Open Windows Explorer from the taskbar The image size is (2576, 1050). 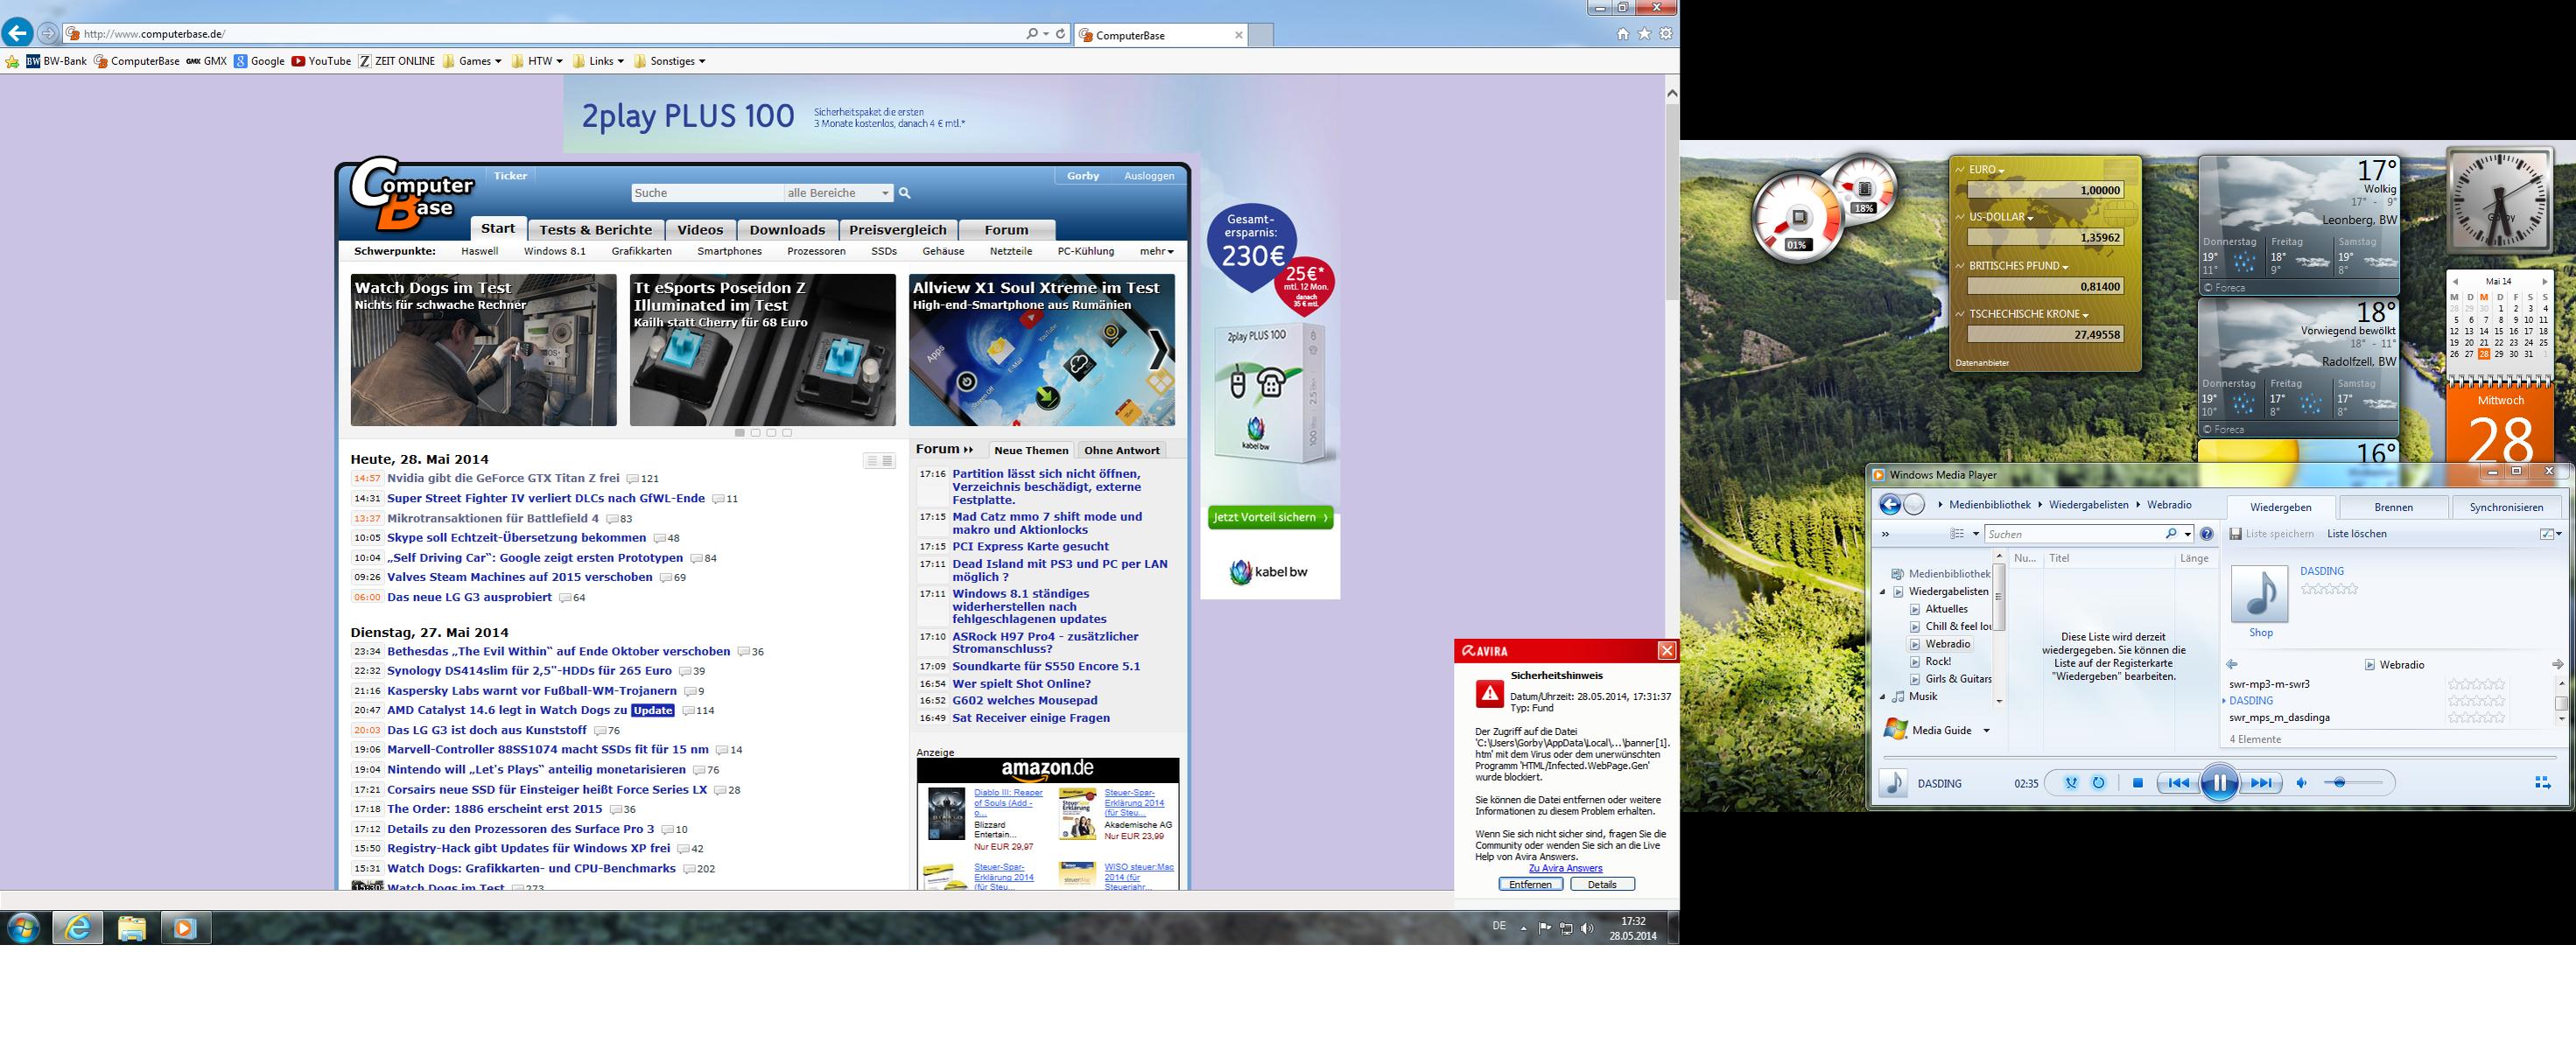tap(131, 928)
